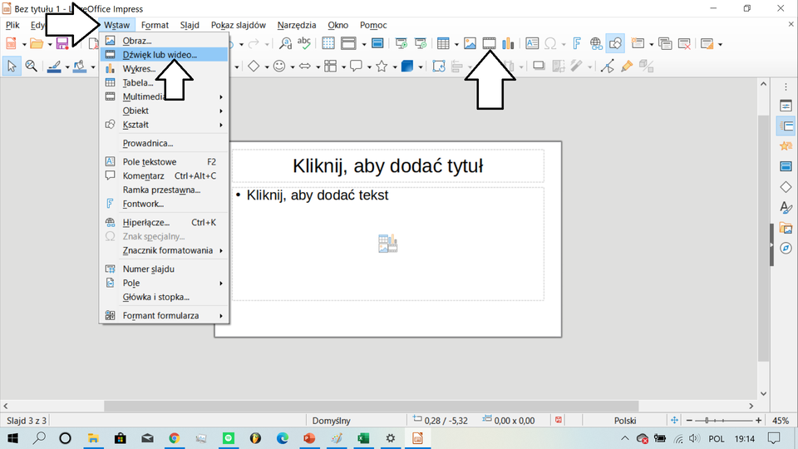The width and height of the screenshot is (798, 449).
Task: Open the Styles deck in sidebar
Action: coord(786,207)
